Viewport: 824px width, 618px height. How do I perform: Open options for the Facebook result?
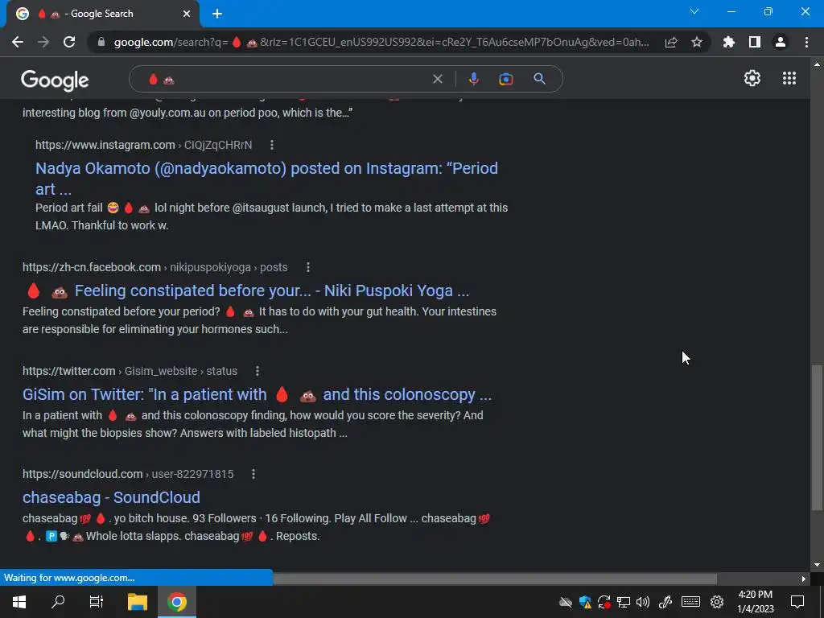click(x=308, y=267)
